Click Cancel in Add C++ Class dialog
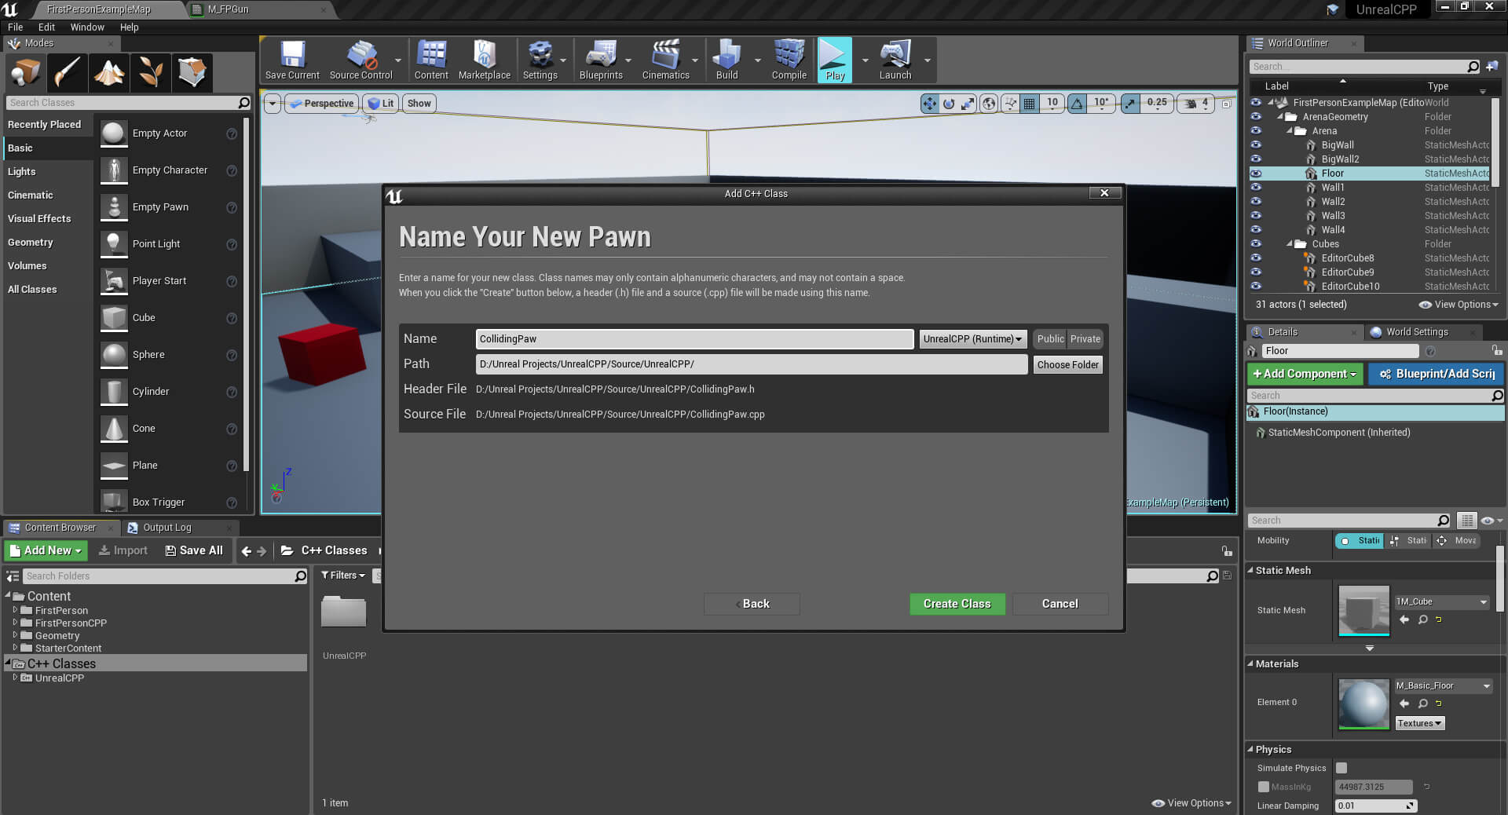The width and height of the screenshot is (1508, 815). (1060, 604)
